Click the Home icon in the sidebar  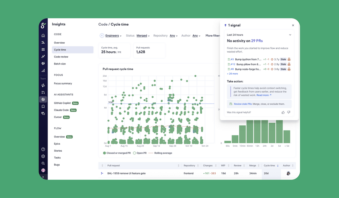point(44,35)
